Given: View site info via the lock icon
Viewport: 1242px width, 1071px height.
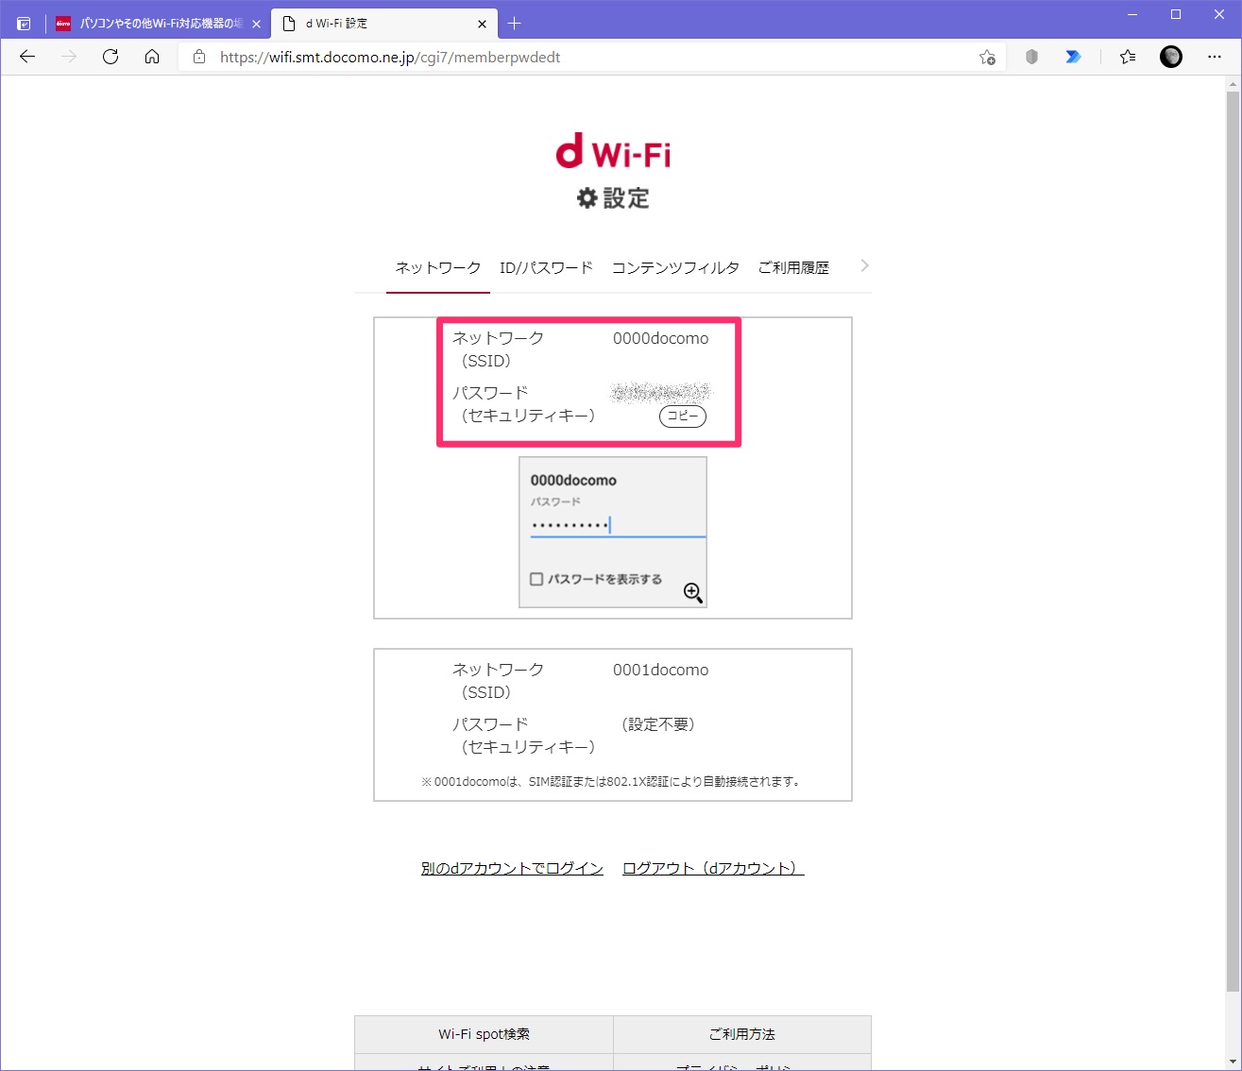Looking at the screenshot, I should pos(198,57).
